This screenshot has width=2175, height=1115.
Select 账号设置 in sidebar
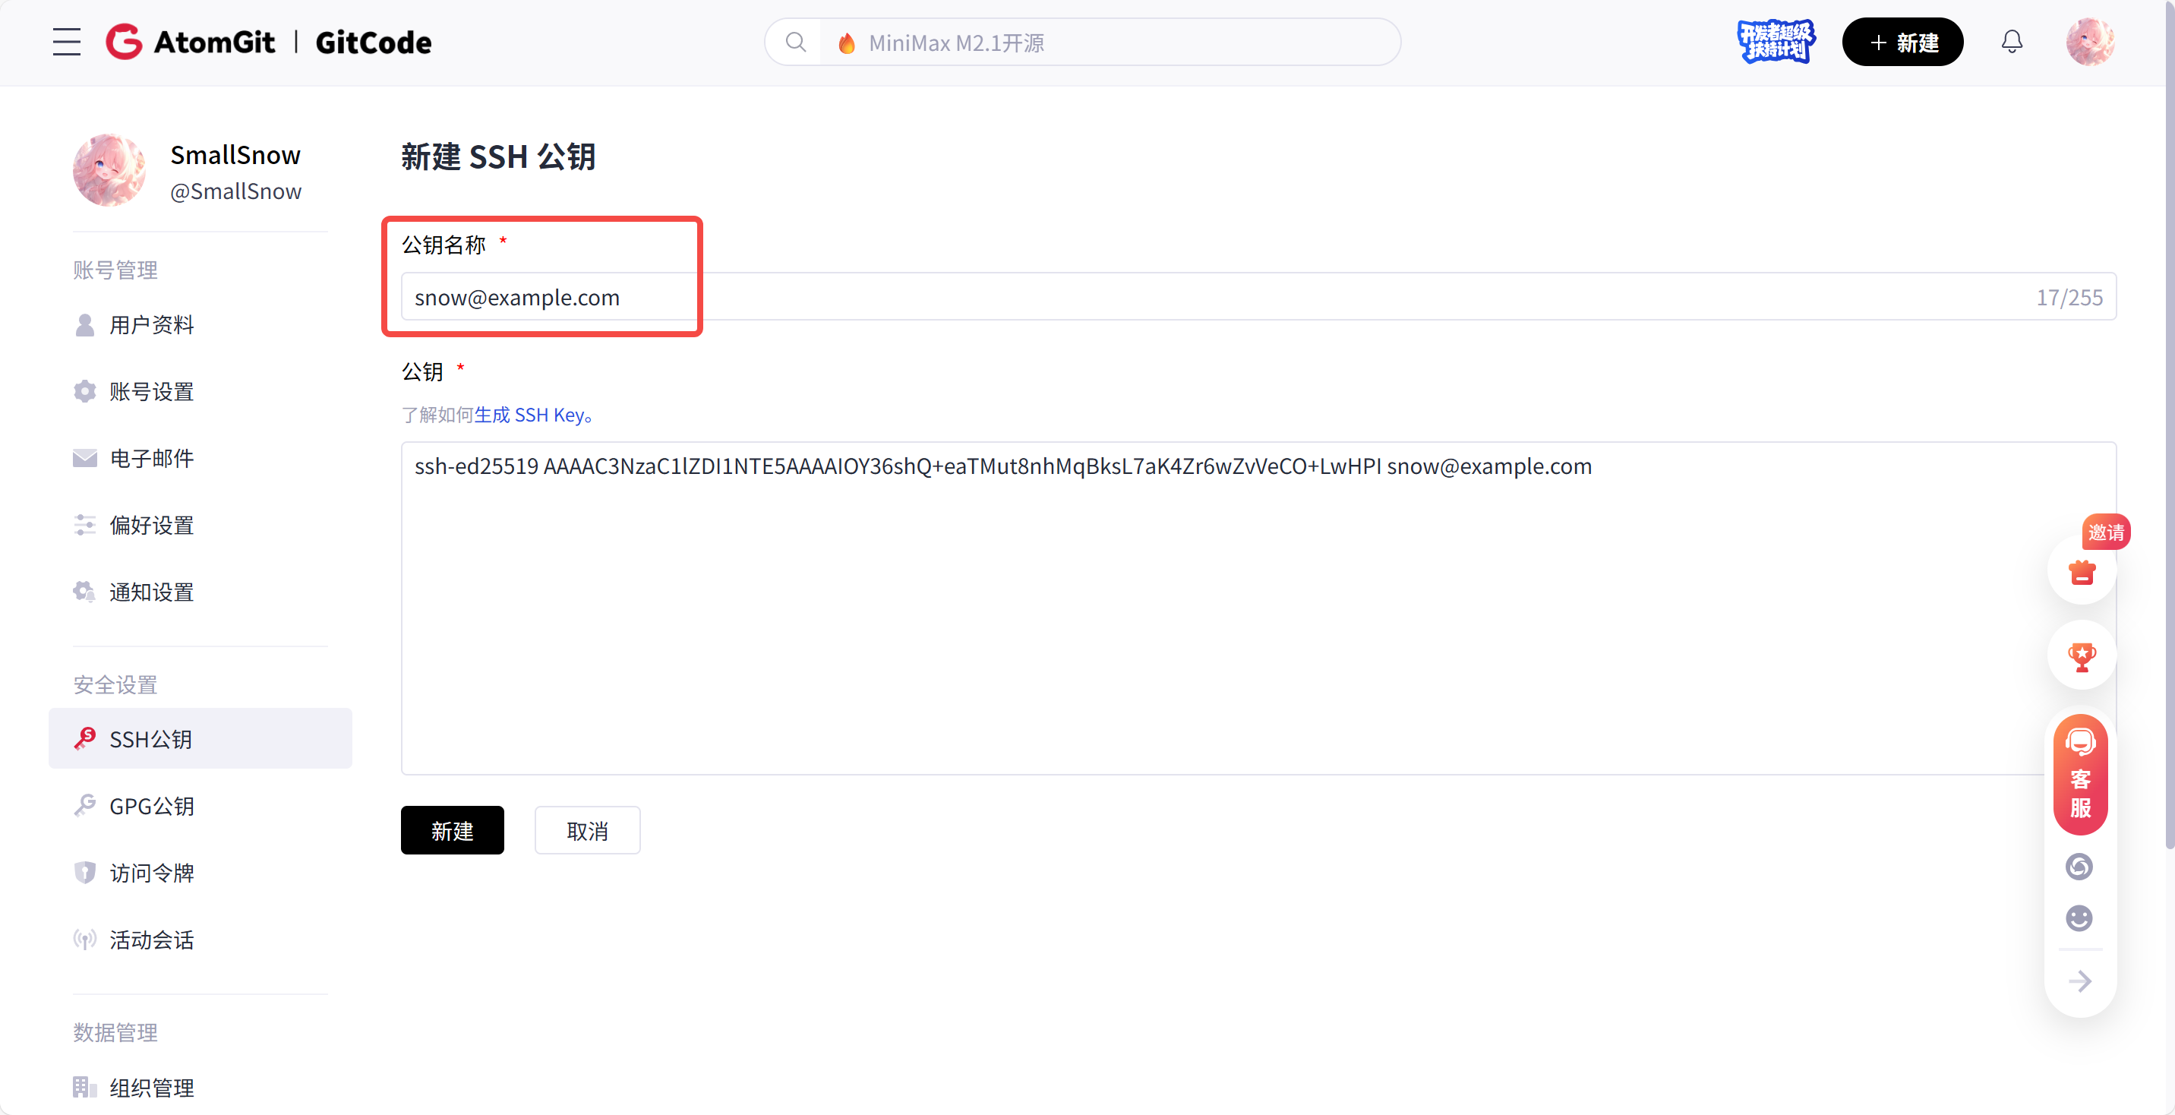coord(152,392)
